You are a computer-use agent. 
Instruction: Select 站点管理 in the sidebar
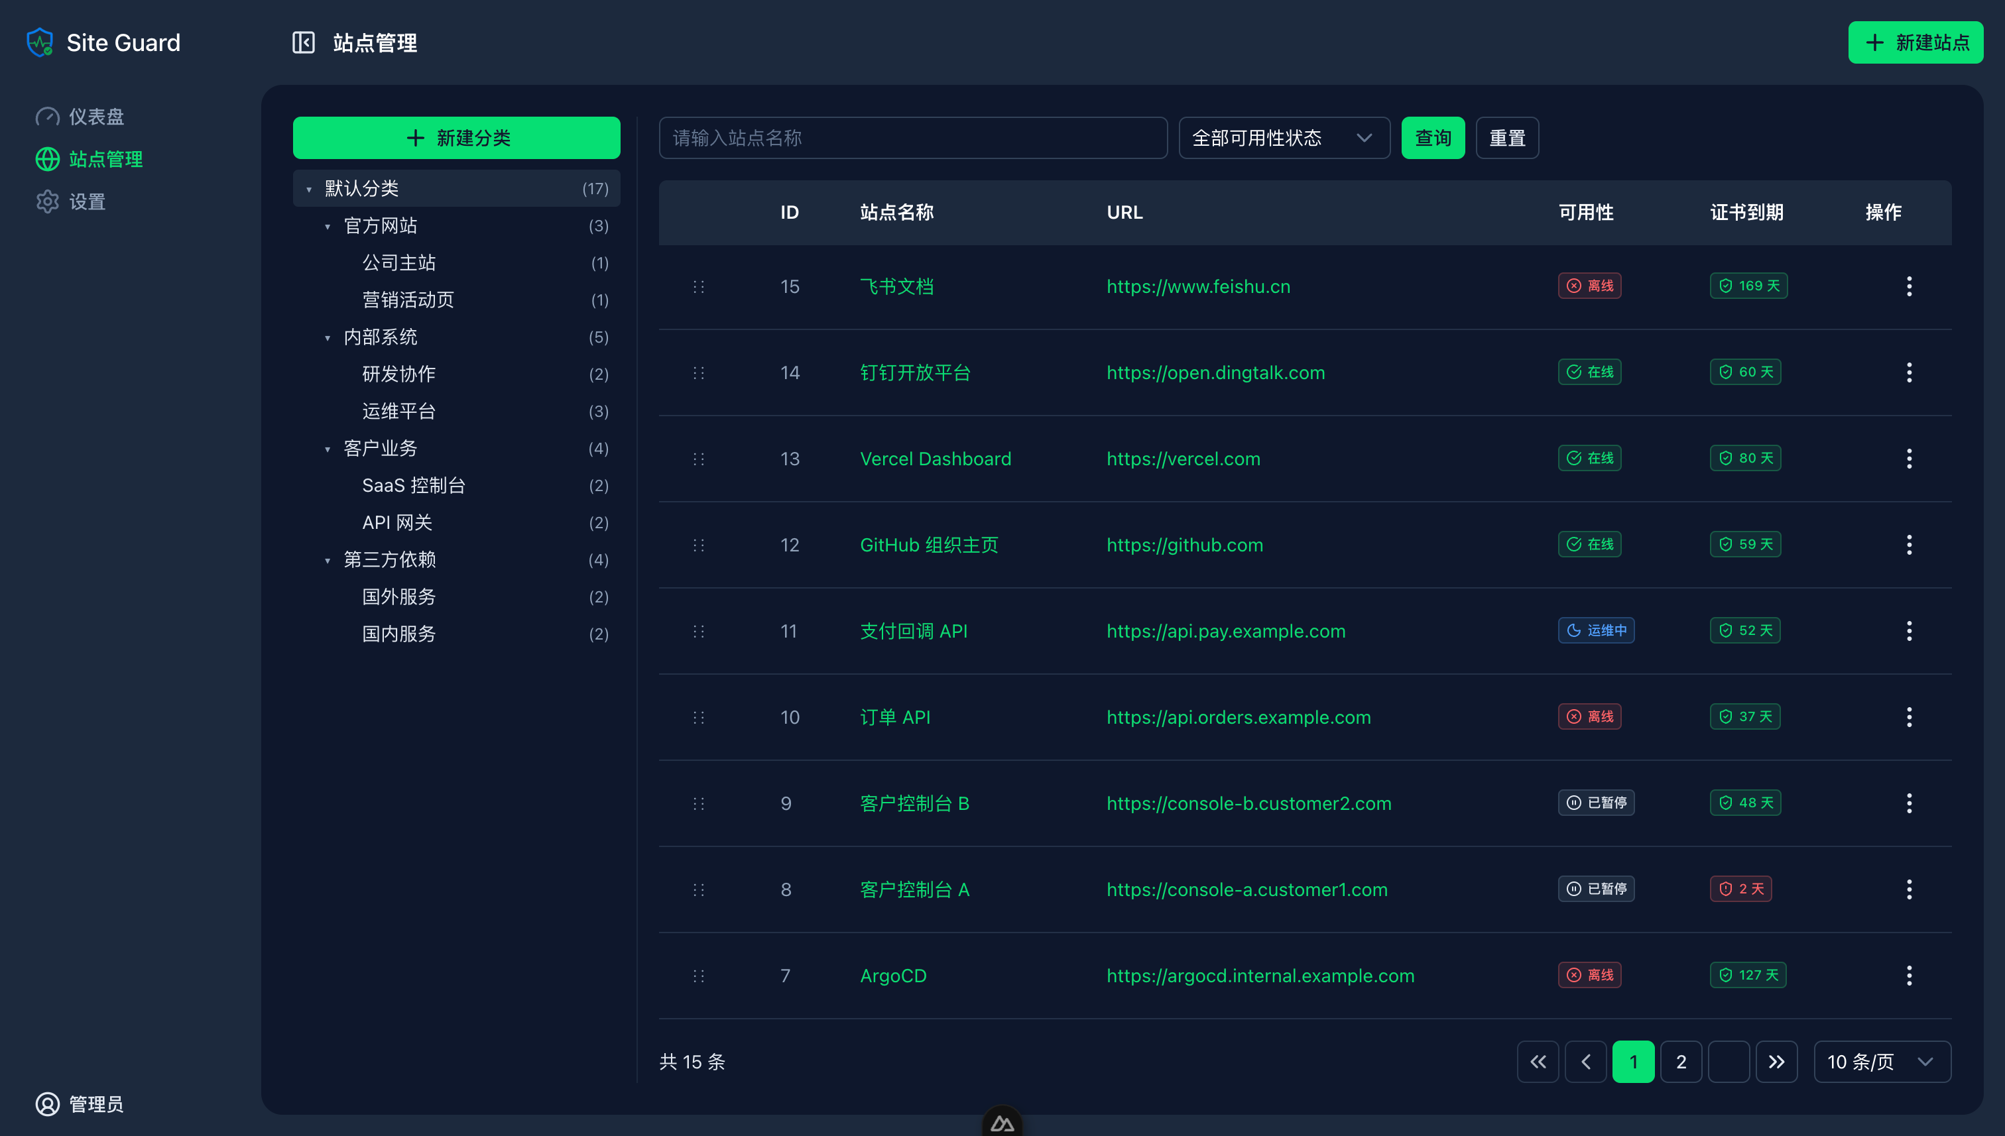click(89, 159)
